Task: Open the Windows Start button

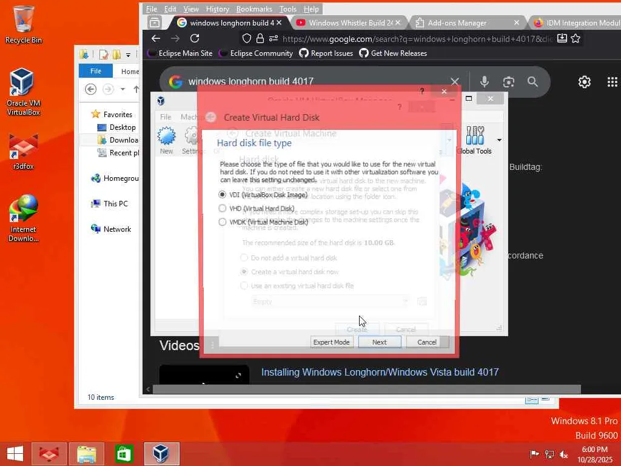Action: pyautogui.click(x=15, y=454)
